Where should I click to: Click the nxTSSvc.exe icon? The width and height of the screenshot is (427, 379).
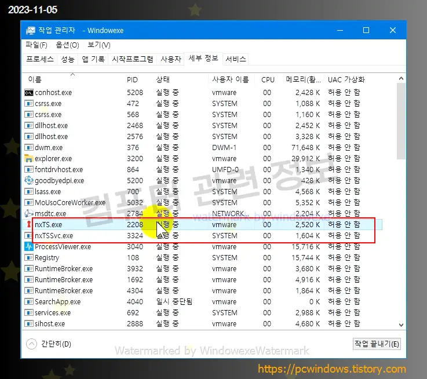tap(29, 236)
